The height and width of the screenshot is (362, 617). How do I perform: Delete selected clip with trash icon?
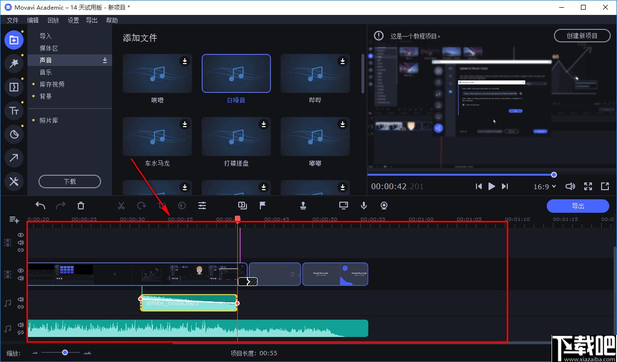pos(81,206)
